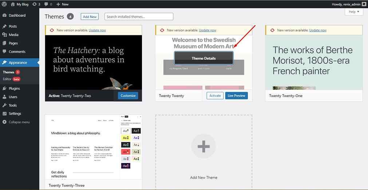
Task: Click the plus New icon in admin bar
Action: [59, 4]
